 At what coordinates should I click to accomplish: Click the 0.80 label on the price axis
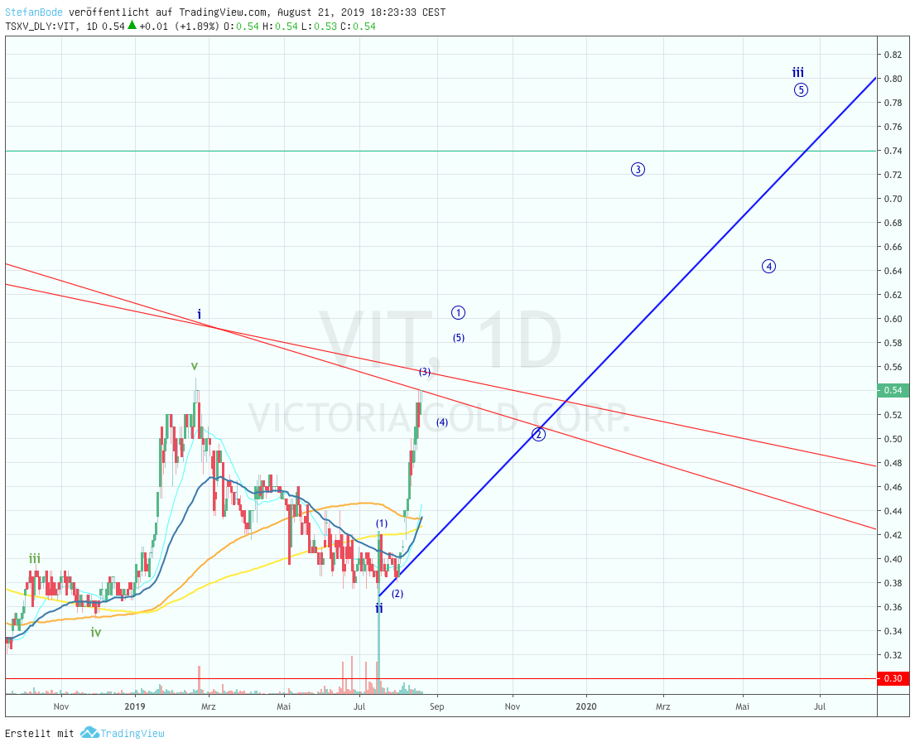pos(893,79)
